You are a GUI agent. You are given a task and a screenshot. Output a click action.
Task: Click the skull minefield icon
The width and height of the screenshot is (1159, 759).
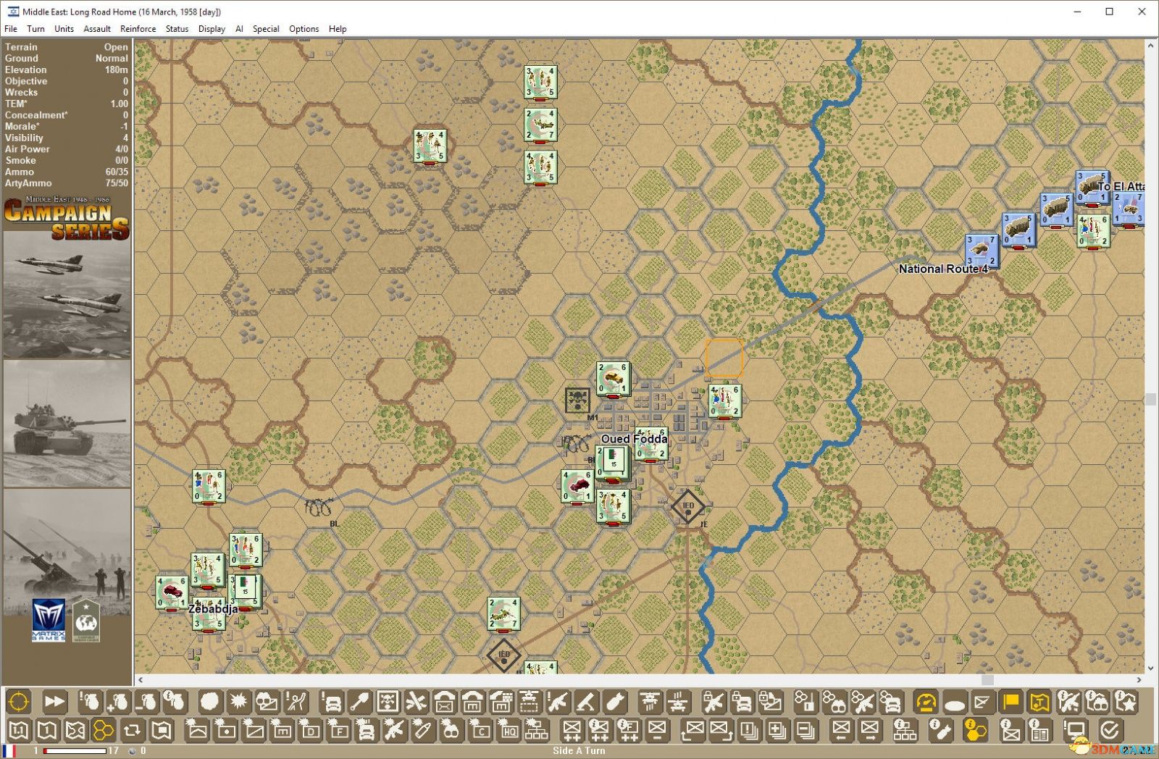pyautogui.click(x=388, y=702)
